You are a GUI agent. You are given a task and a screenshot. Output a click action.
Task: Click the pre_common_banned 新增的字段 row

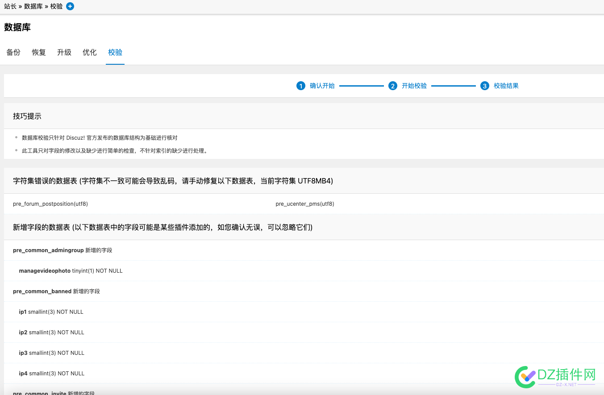tap(304, 291)
